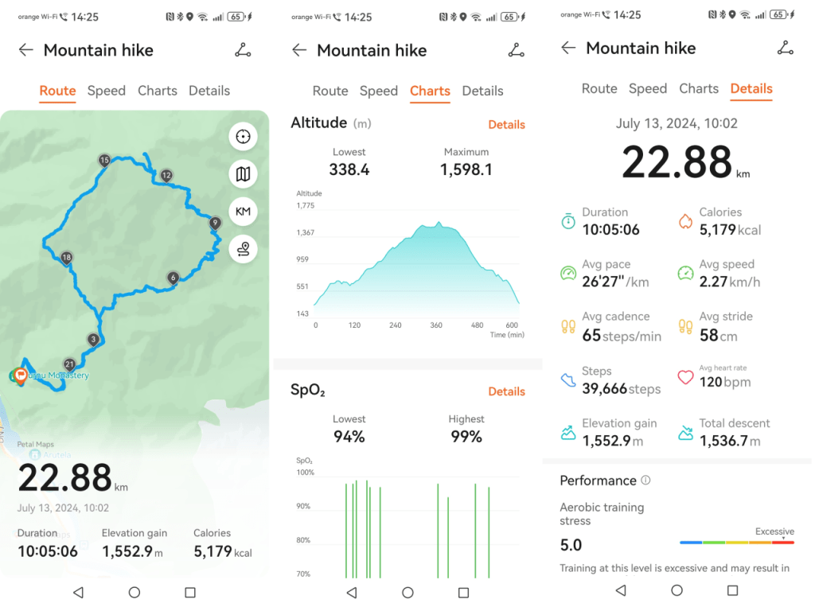Image resolution: width=815 pixels, height=607 pixels.
Task: Tap the kilometer 15 marker on the route
Action: pyautogui.click(x=104, y=161)
